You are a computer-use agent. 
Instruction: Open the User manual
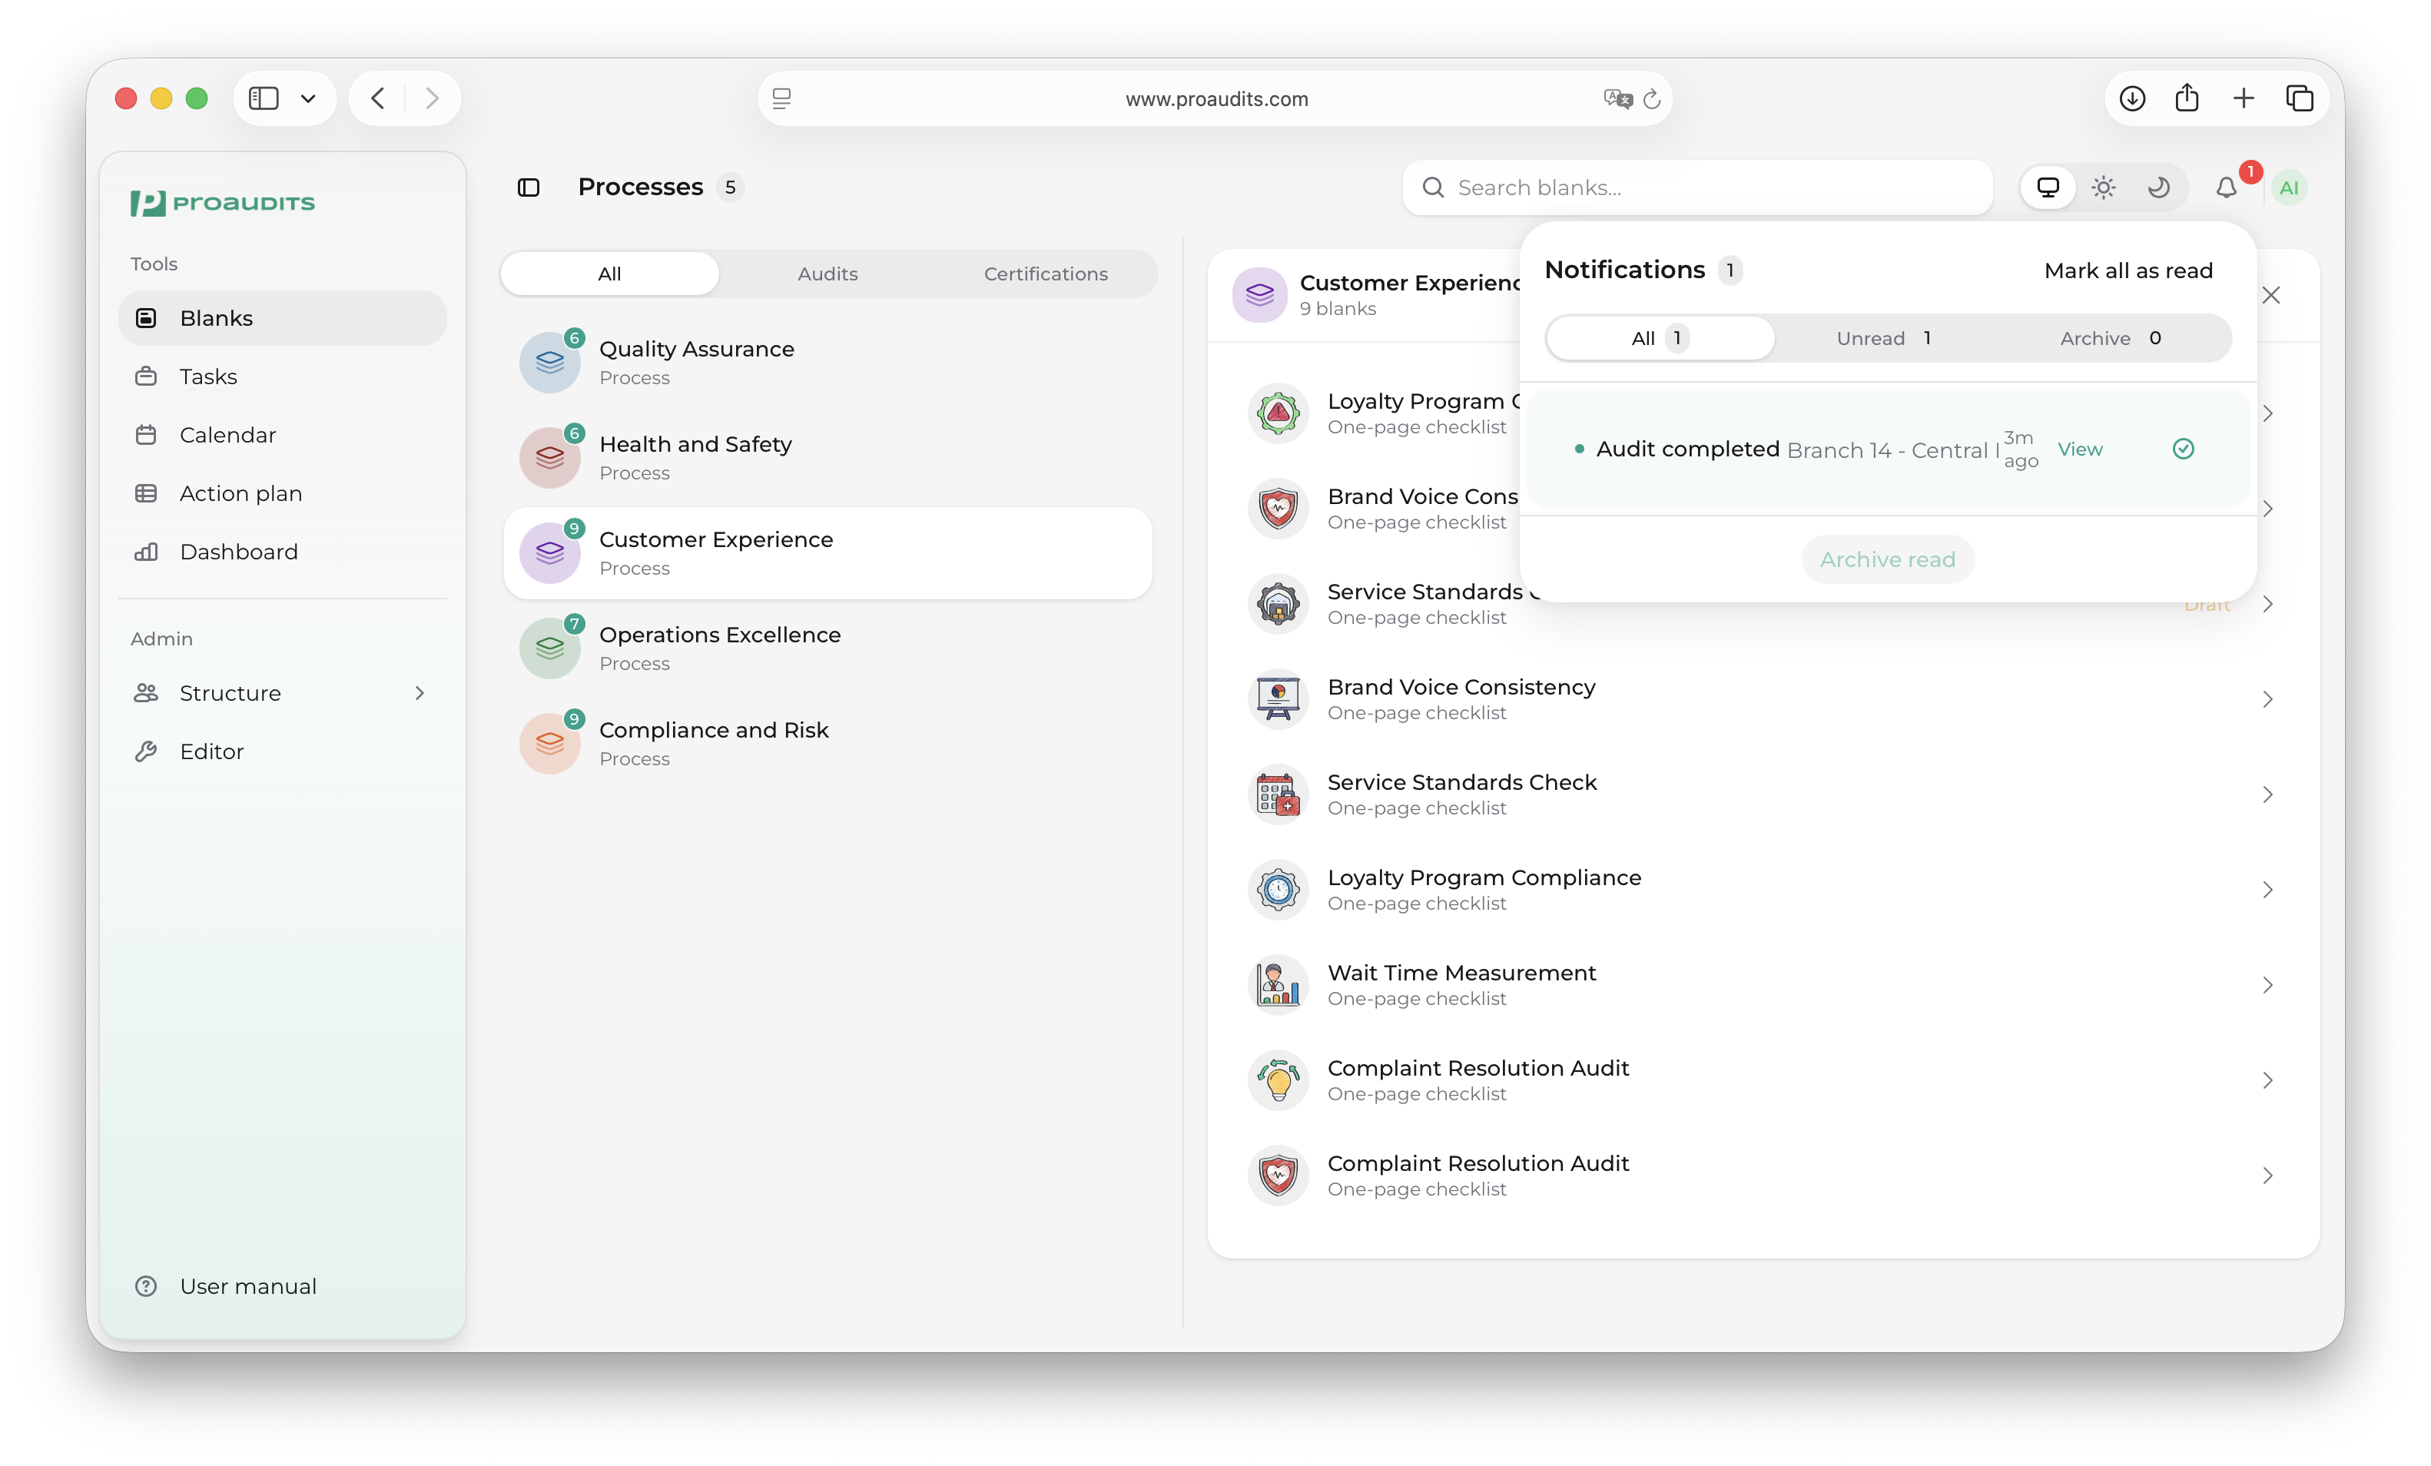pyautogui.click(x=282, y=1286)
